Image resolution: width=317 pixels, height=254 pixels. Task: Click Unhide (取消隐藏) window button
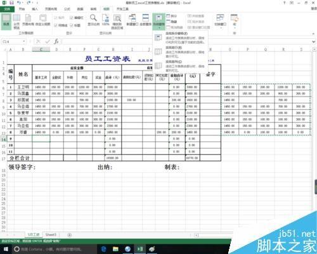click(x=174, y=27)
